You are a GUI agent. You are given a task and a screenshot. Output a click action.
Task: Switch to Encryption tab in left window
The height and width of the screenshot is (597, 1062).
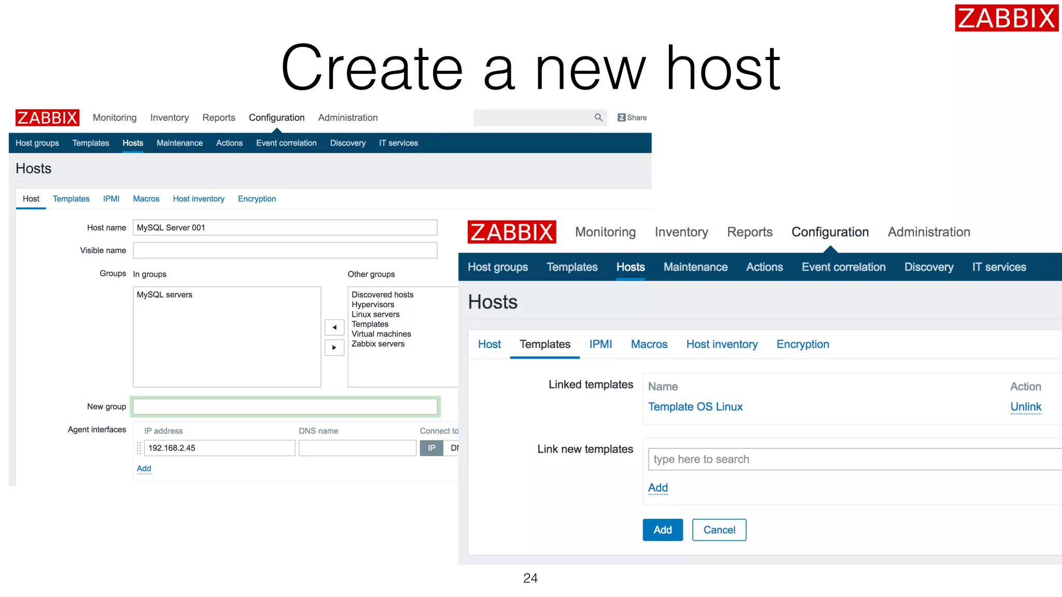[257, 199]
